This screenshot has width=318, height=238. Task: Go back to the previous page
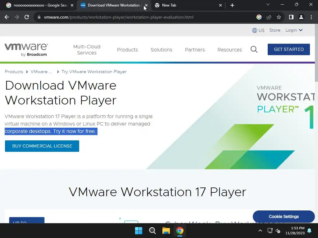[7, 17]
